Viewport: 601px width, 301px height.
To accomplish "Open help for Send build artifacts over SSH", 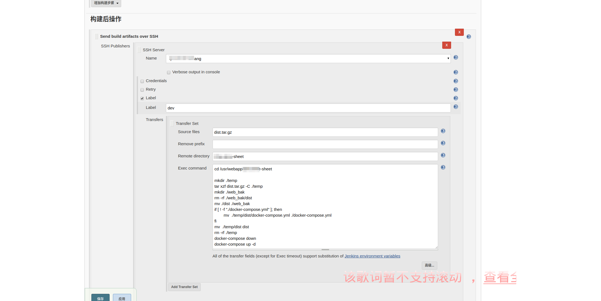I will coord(469,37).
